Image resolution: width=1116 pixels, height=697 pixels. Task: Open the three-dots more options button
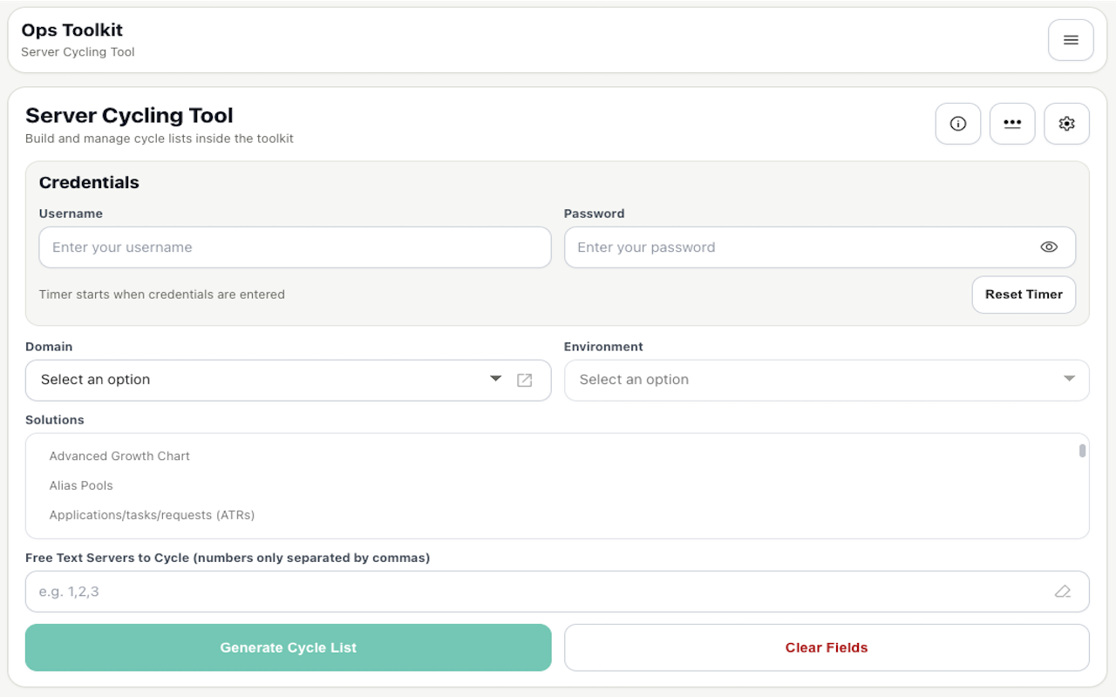(x=1012, y=124)
